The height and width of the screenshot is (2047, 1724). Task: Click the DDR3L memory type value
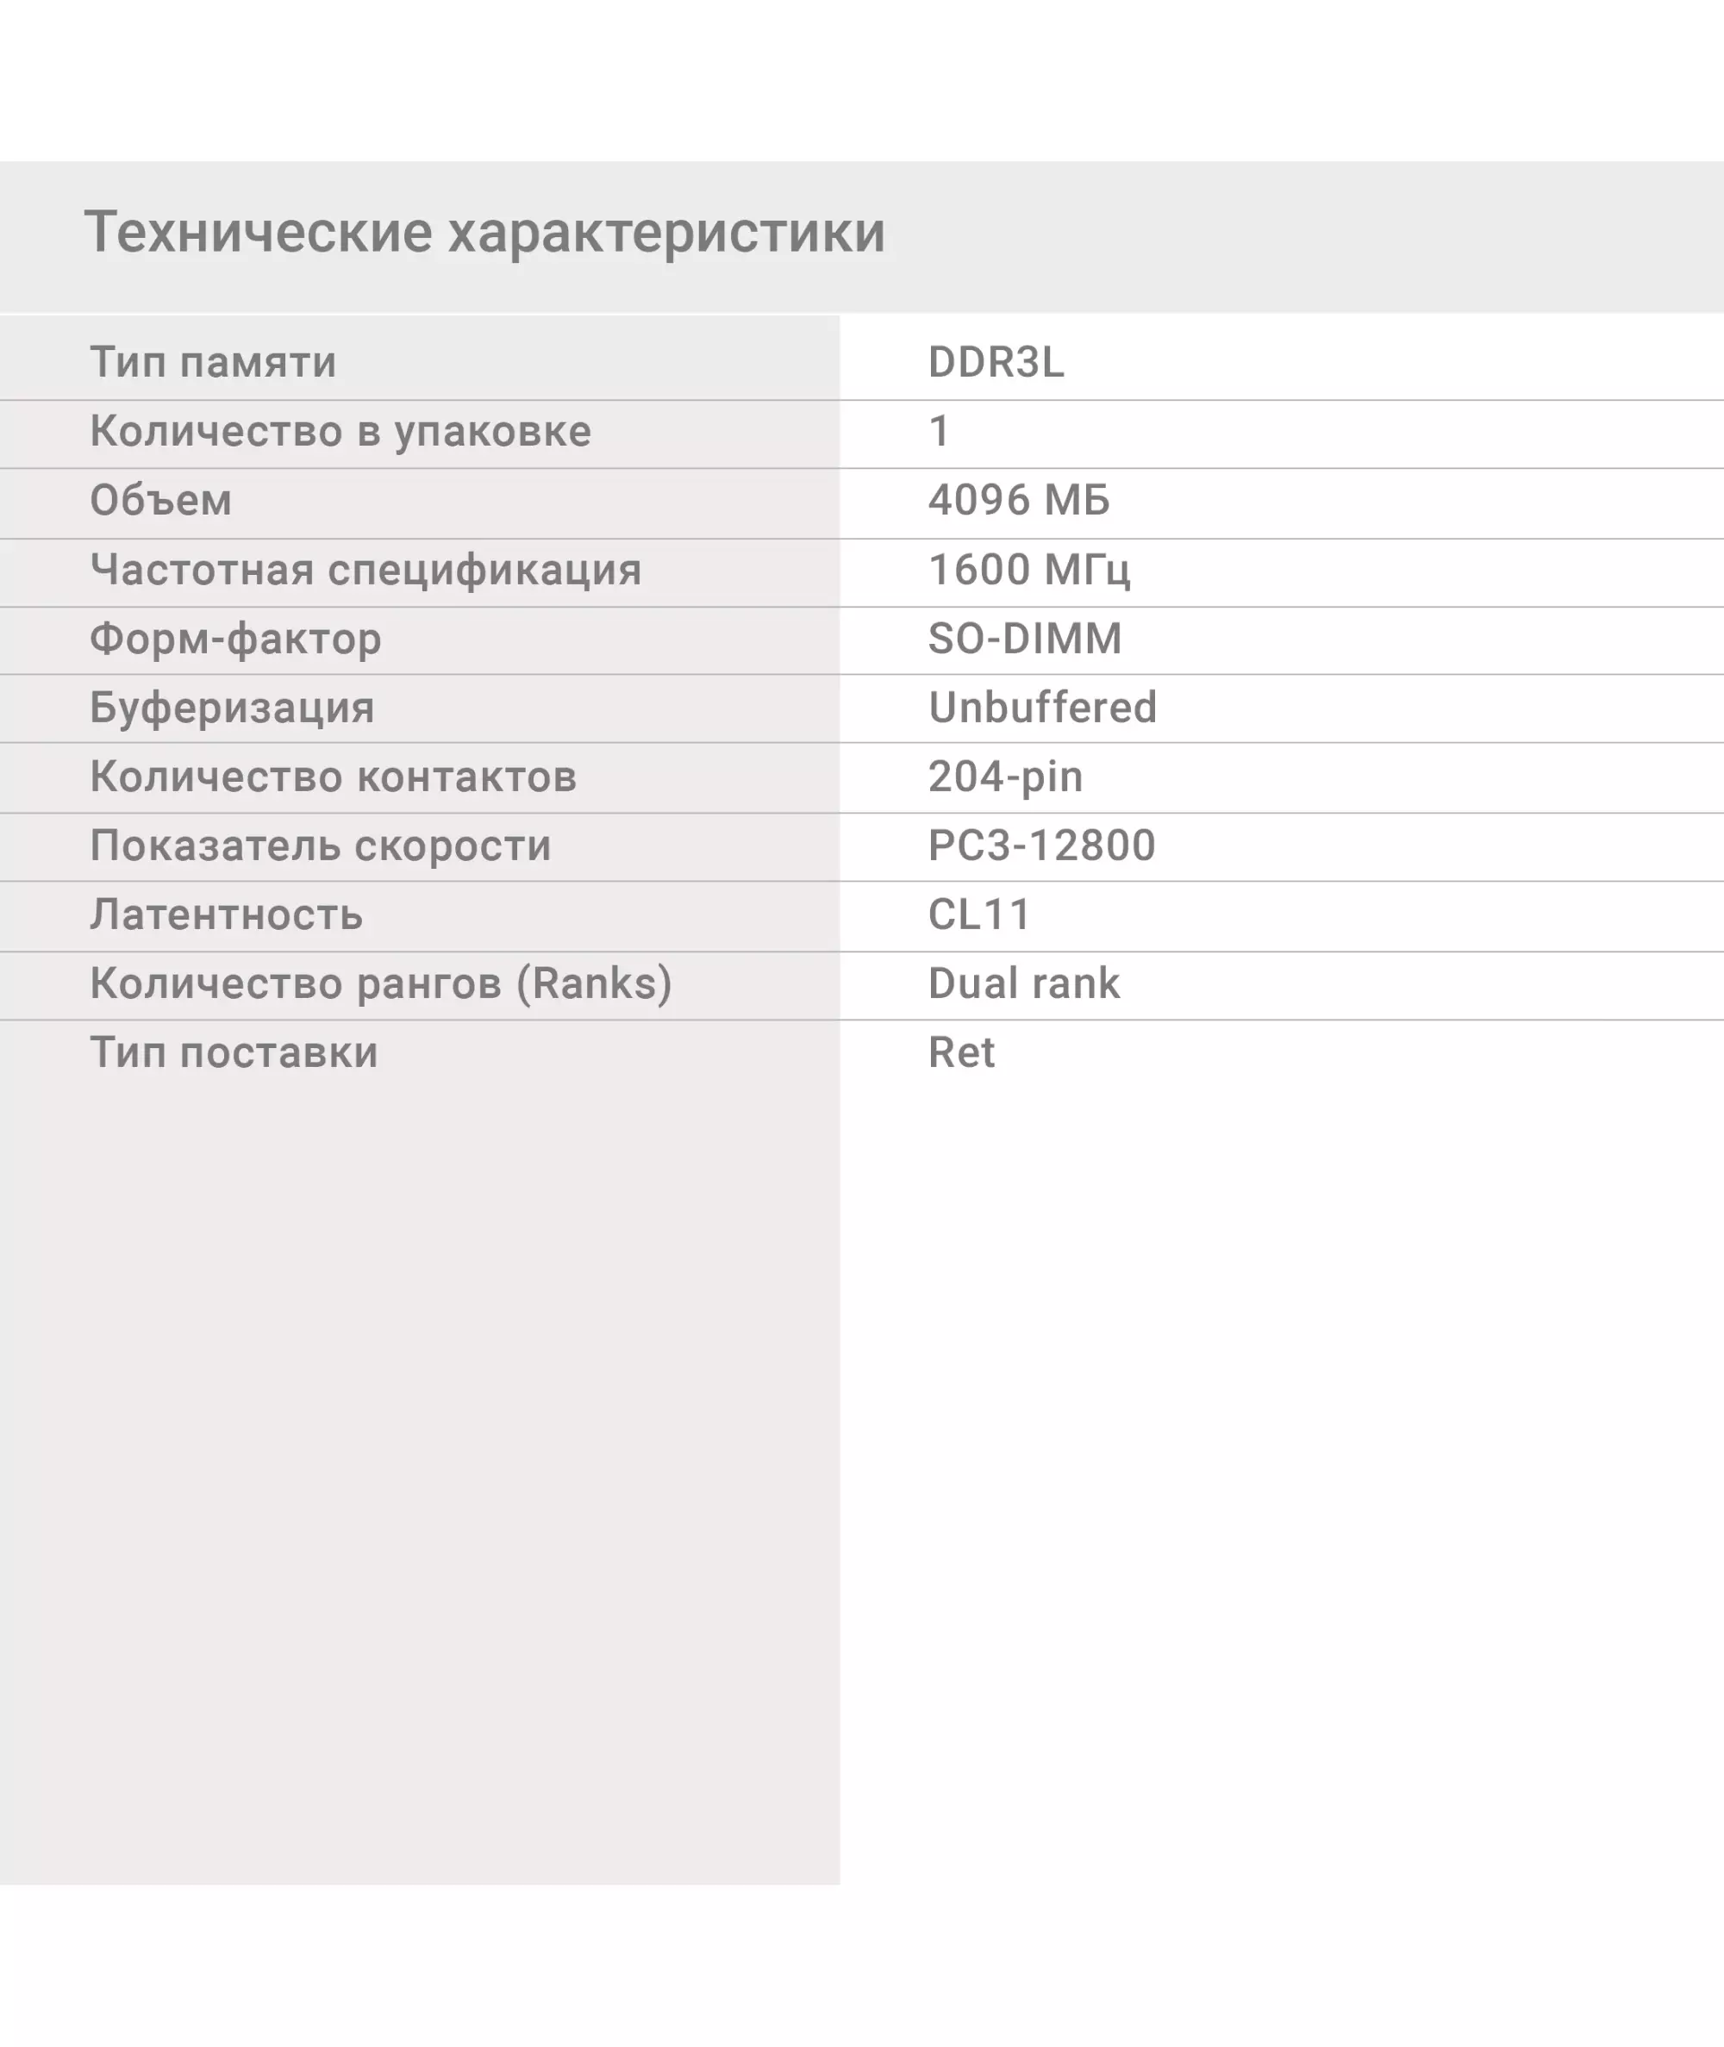(x=996, y=363)
